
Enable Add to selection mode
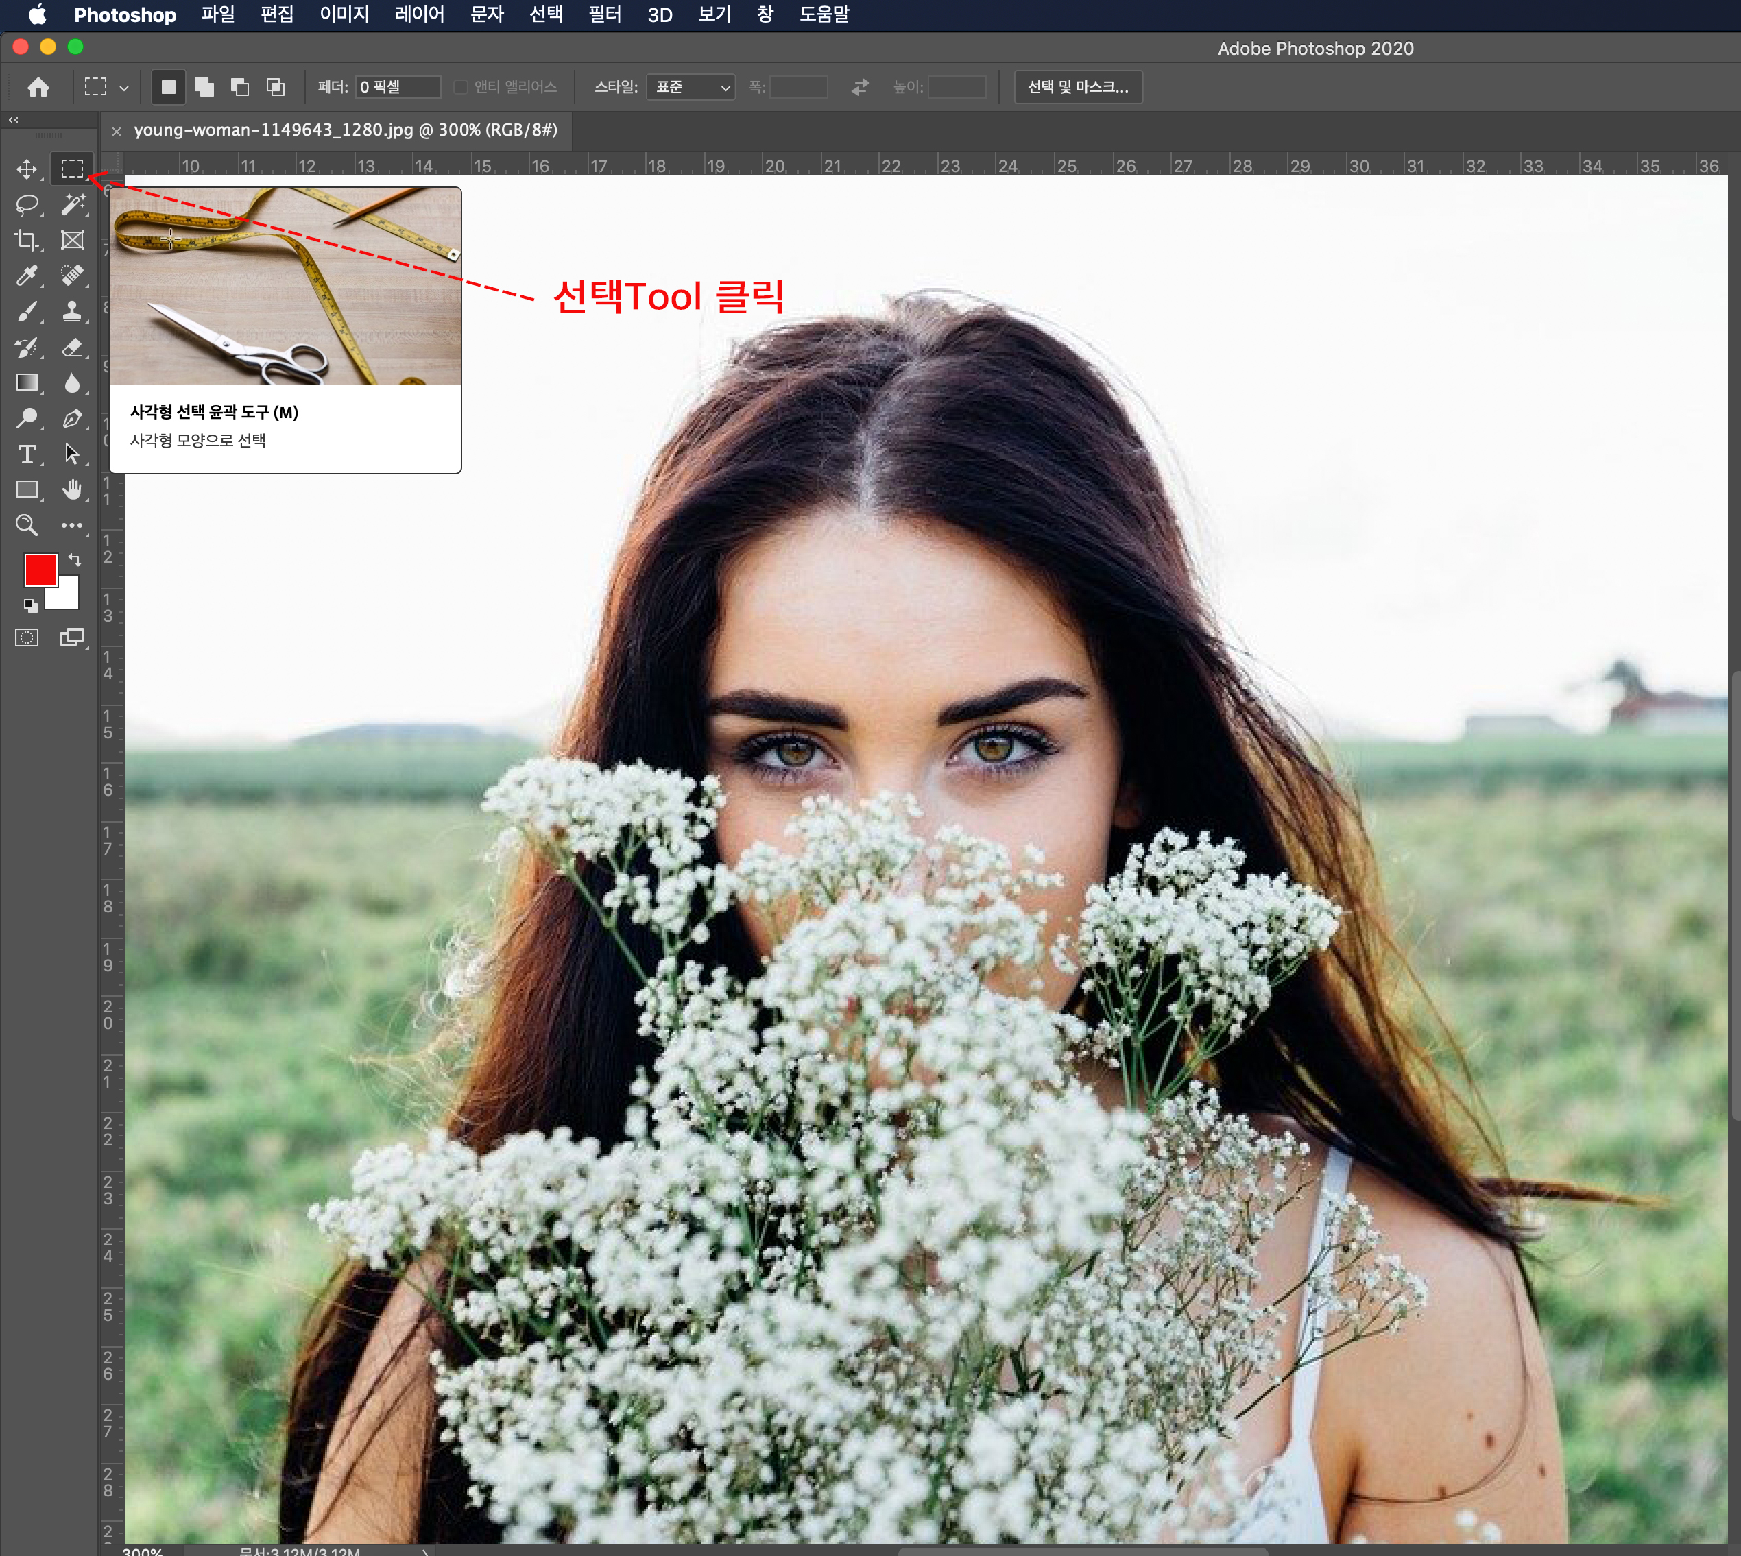(x=204, y=87)
